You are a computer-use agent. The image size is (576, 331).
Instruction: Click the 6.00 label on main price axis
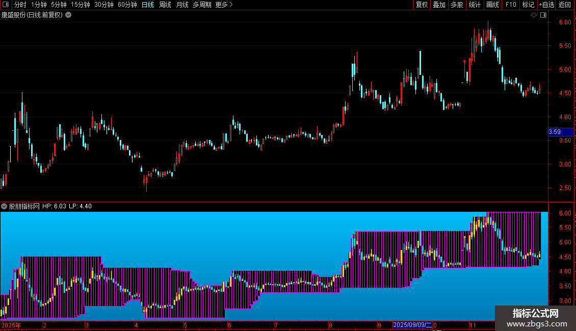tap(565, 22)
